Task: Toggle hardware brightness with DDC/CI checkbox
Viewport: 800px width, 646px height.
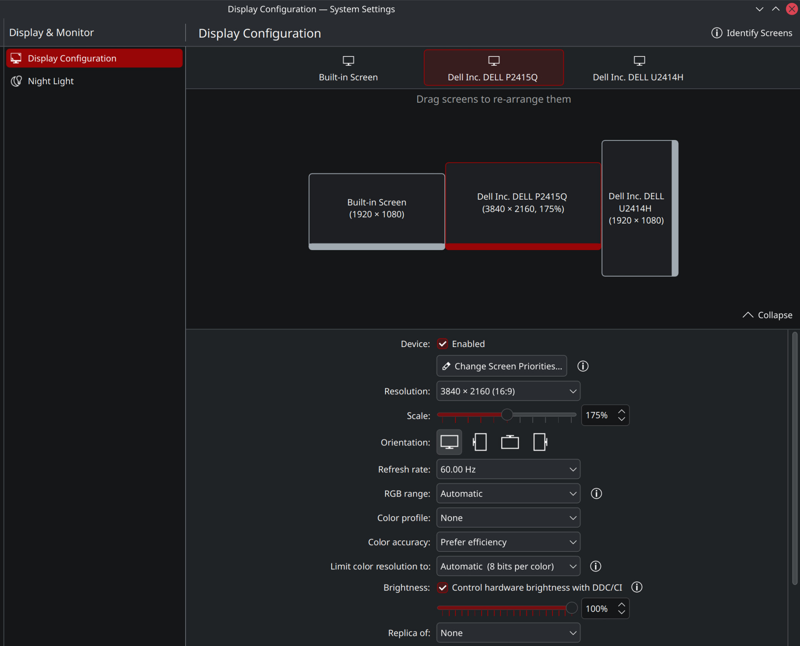Action: point(443,587)
